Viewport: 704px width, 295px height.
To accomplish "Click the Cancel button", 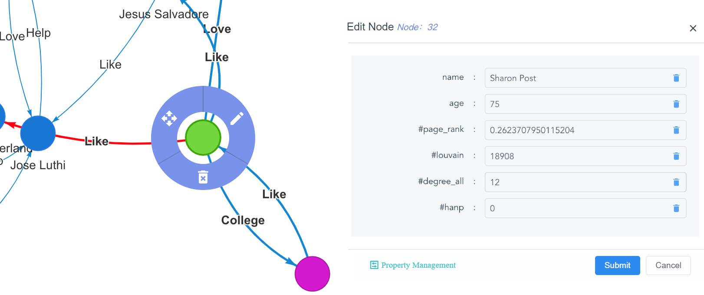I will (x=668, y=265).
